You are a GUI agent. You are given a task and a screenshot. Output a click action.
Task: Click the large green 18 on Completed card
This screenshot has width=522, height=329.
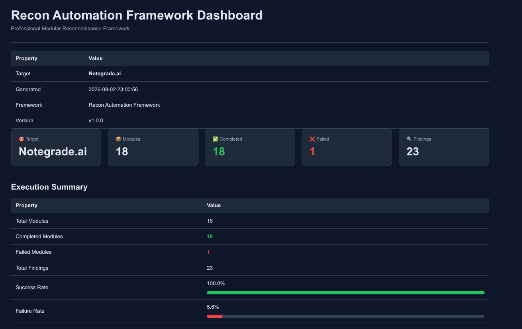pyautogui.click(x=219, y=151)
